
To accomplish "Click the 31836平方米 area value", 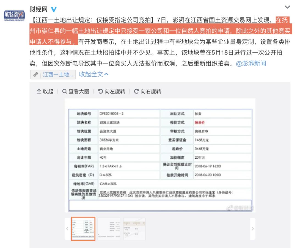I will click(x=109, y=140).
